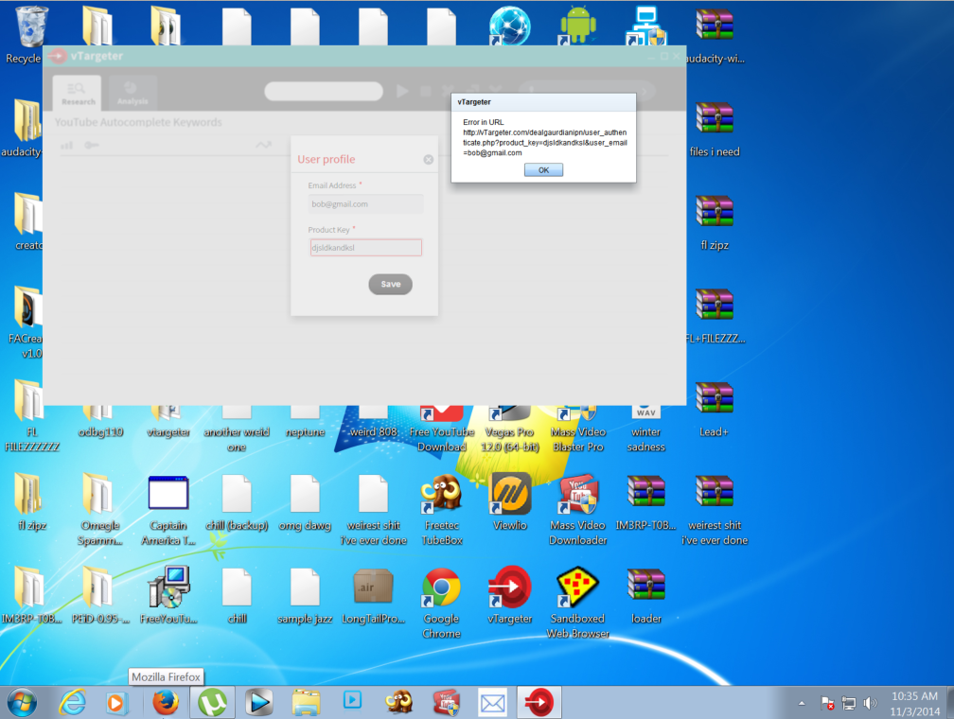Select the globe desktop shortcut at top
This screenshot has width=954, height=719.
pyautogui.click(x=510, y=26)
